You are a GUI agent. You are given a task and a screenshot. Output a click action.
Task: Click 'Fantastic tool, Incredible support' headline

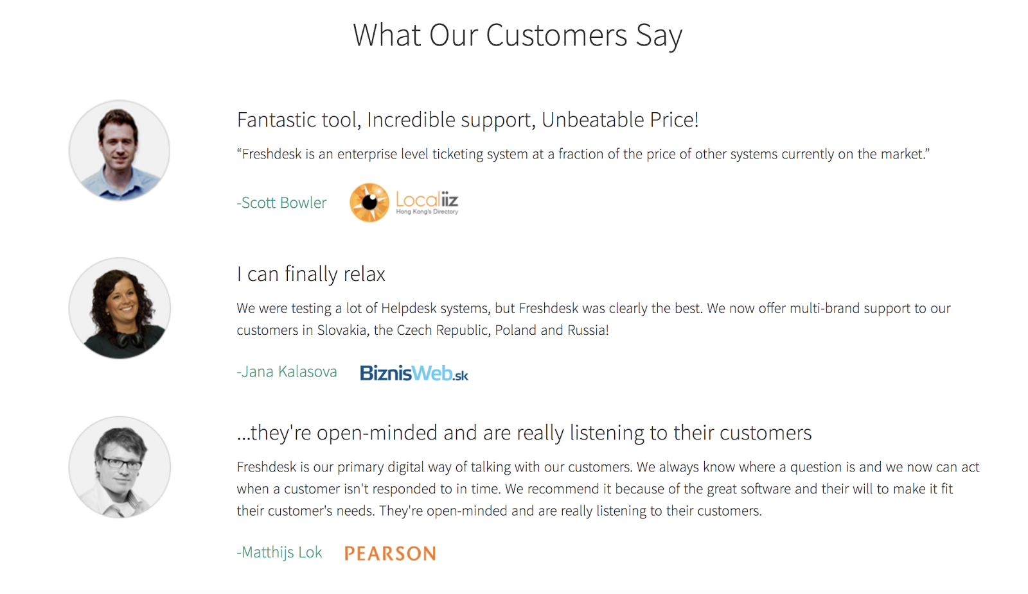(x=468, y=120)
